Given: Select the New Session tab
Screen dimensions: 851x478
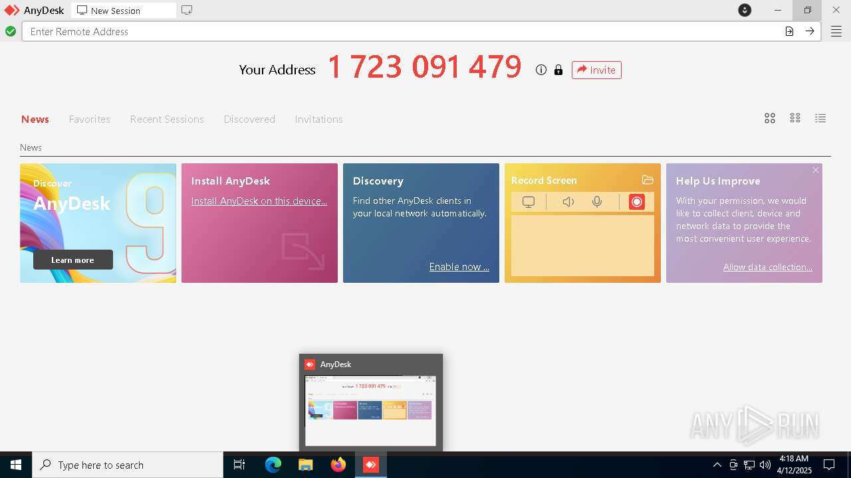Looking at the screenshot, I should [x=124, y=11].
